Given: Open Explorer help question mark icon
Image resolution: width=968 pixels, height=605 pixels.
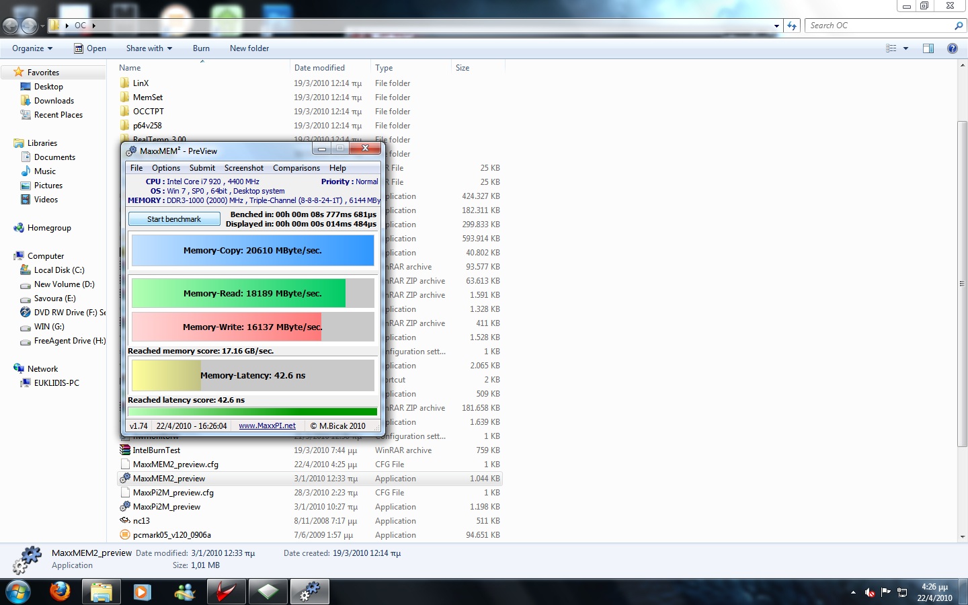Looking at the screenshot, I should point(952,48).
